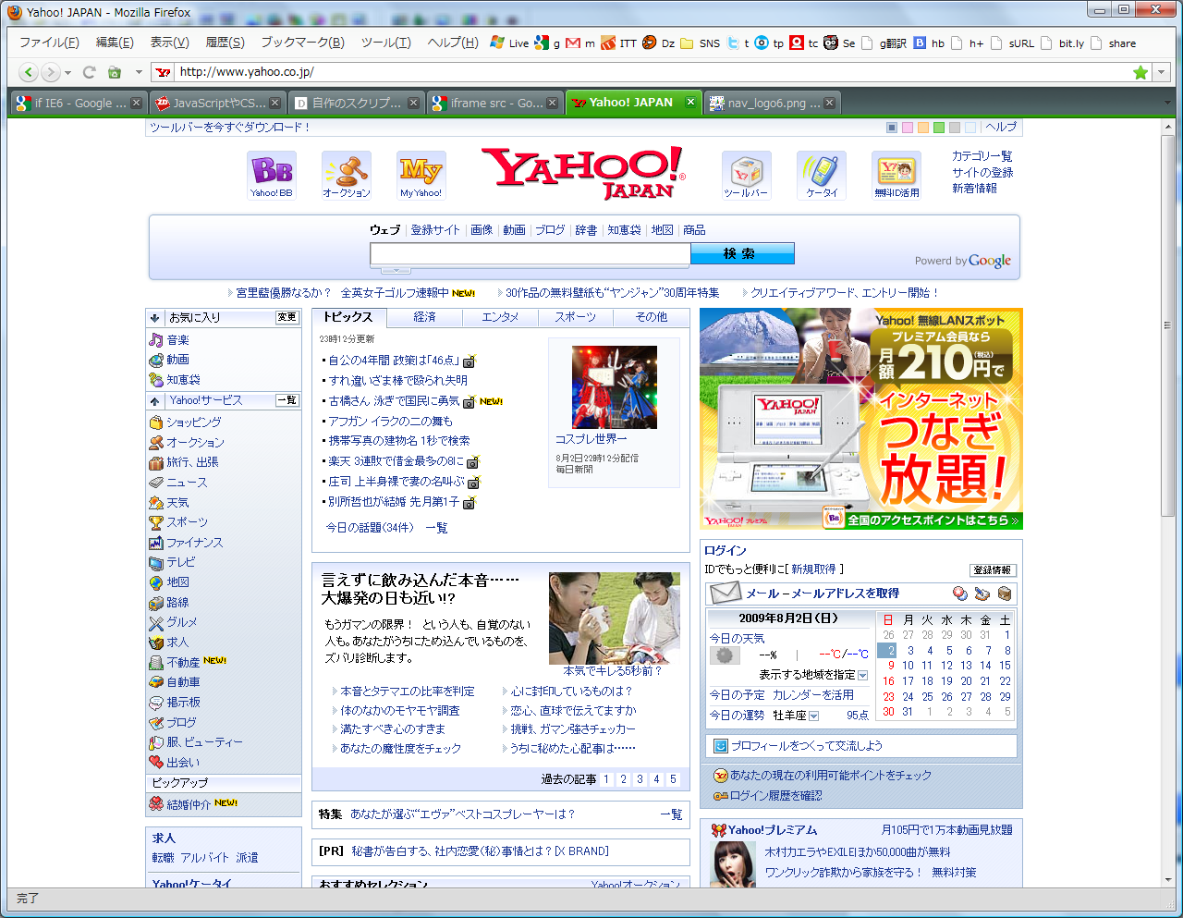Open the 'hb' Hatena bookmark

tap(930, 43)
